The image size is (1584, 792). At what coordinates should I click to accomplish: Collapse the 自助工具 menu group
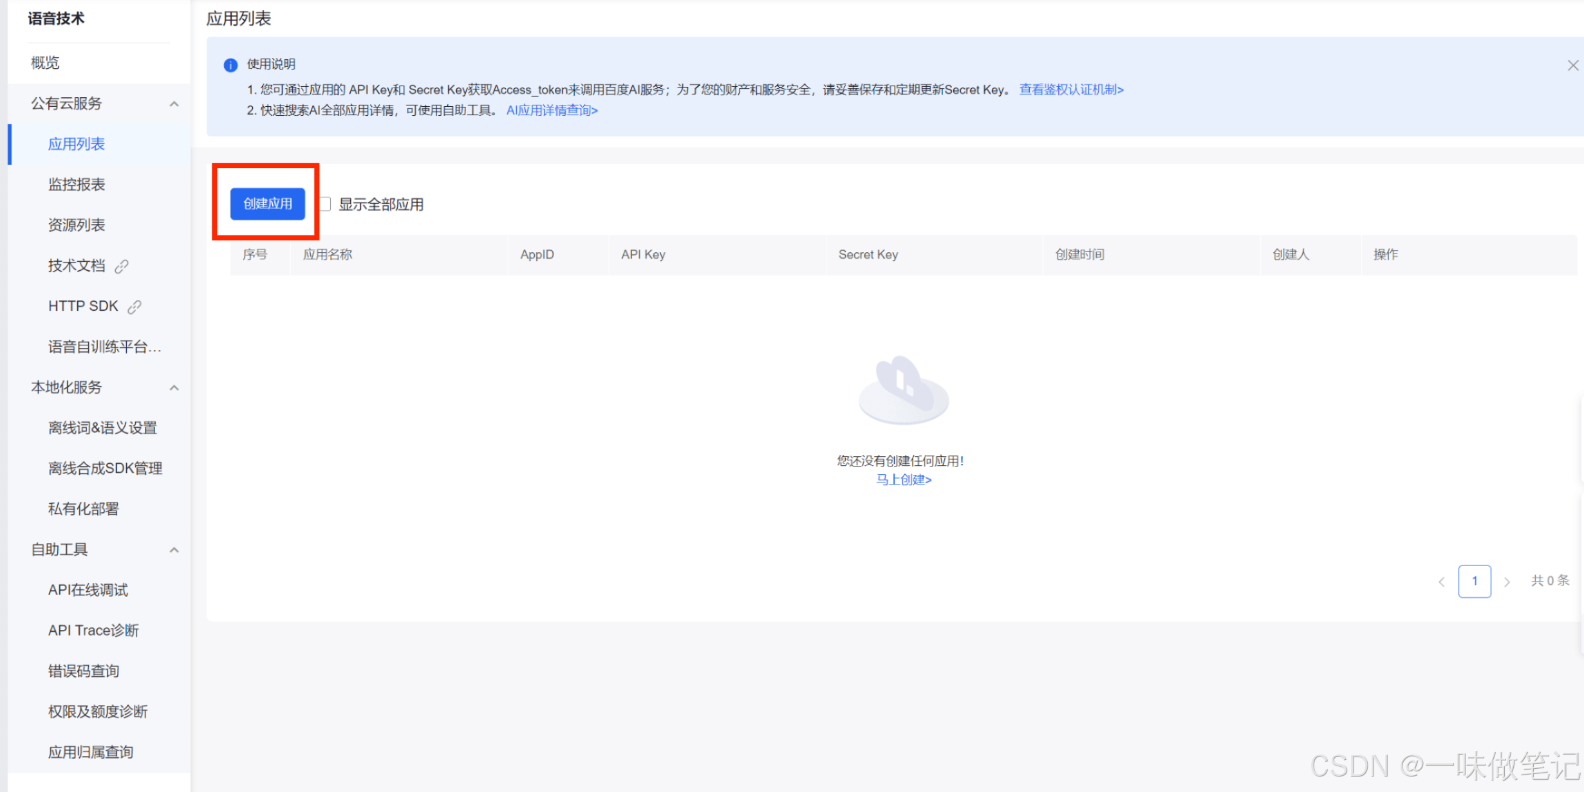pyautogui.click(x=174, y=549)
